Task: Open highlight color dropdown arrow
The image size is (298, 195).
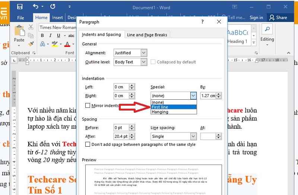Action: click(x=61, y=44)
